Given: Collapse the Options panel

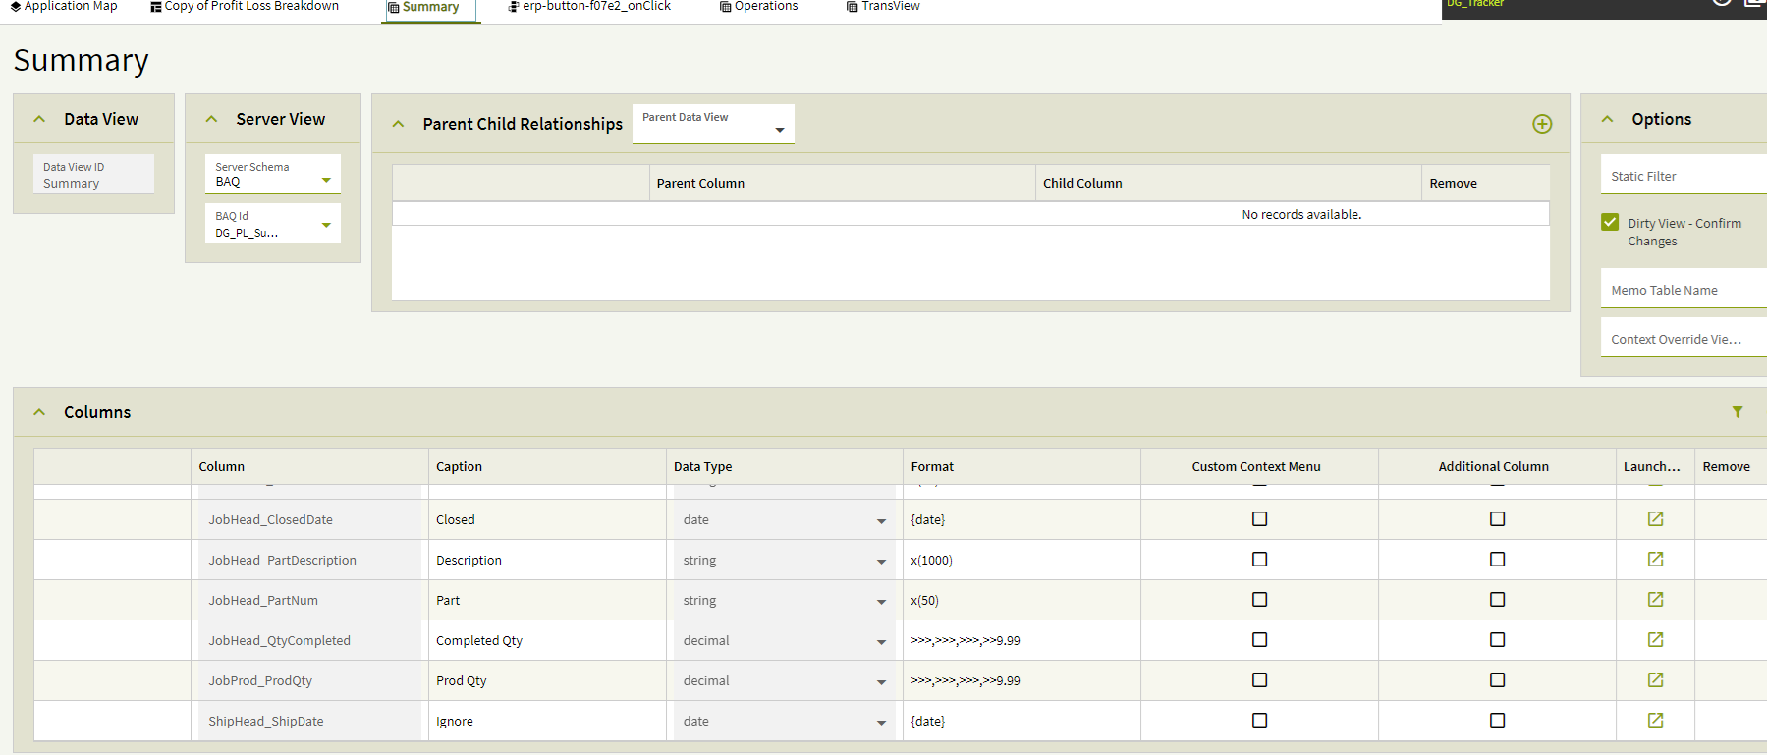Looking at the screenshot, I should (x=1607, y=119).
